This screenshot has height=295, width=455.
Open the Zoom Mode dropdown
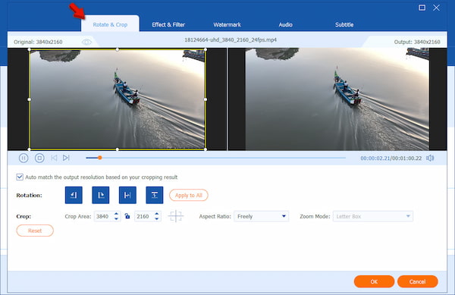pyautogui.click(x=373, y=216)
